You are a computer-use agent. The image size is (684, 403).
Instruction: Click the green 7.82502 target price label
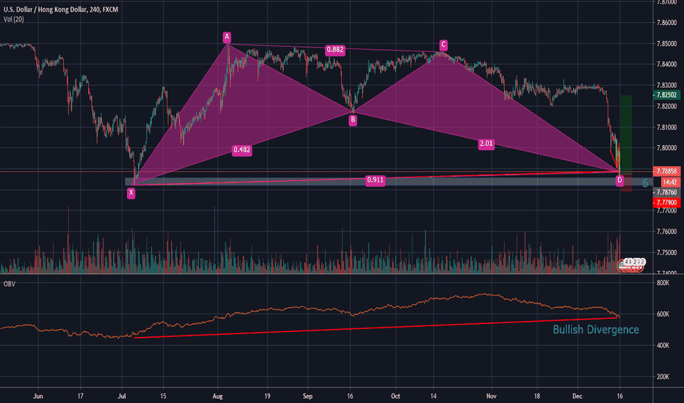click(x=666, y=95)
